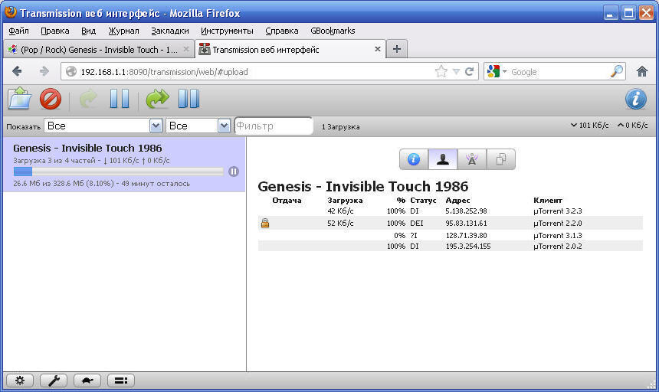Toggle turtle speed limit mode
659x392 pixels.
tap(87, 381)
